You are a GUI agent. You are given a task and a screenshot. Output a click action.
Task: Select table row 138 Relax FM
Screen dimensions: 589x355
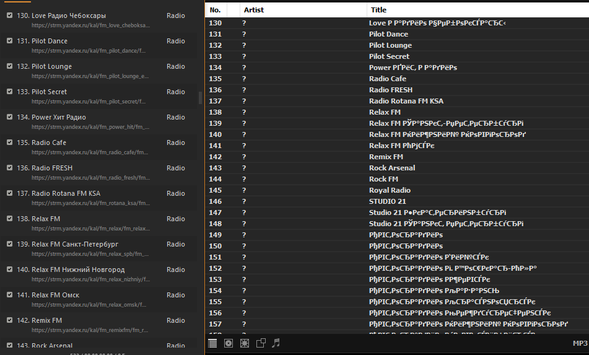[397, 112]
